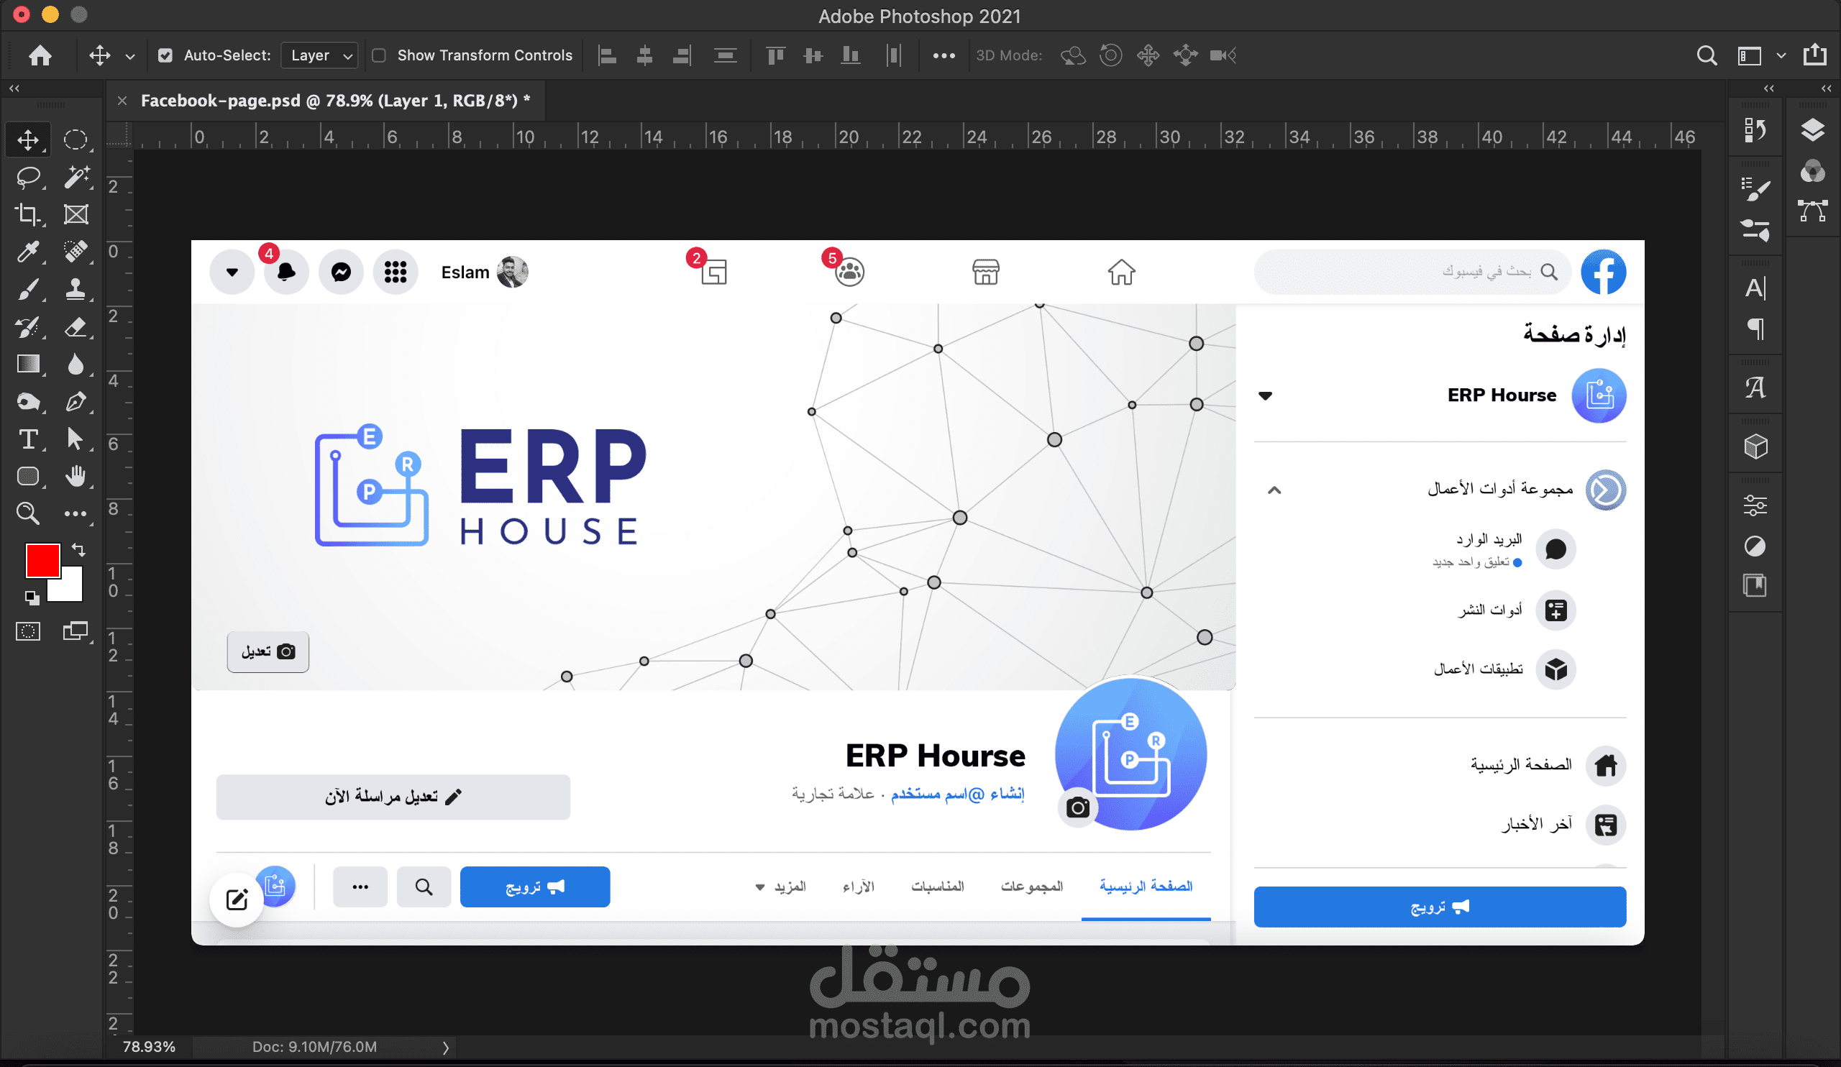
Task: Open the Layers panel icon
Action: [x=1812, y=130]
